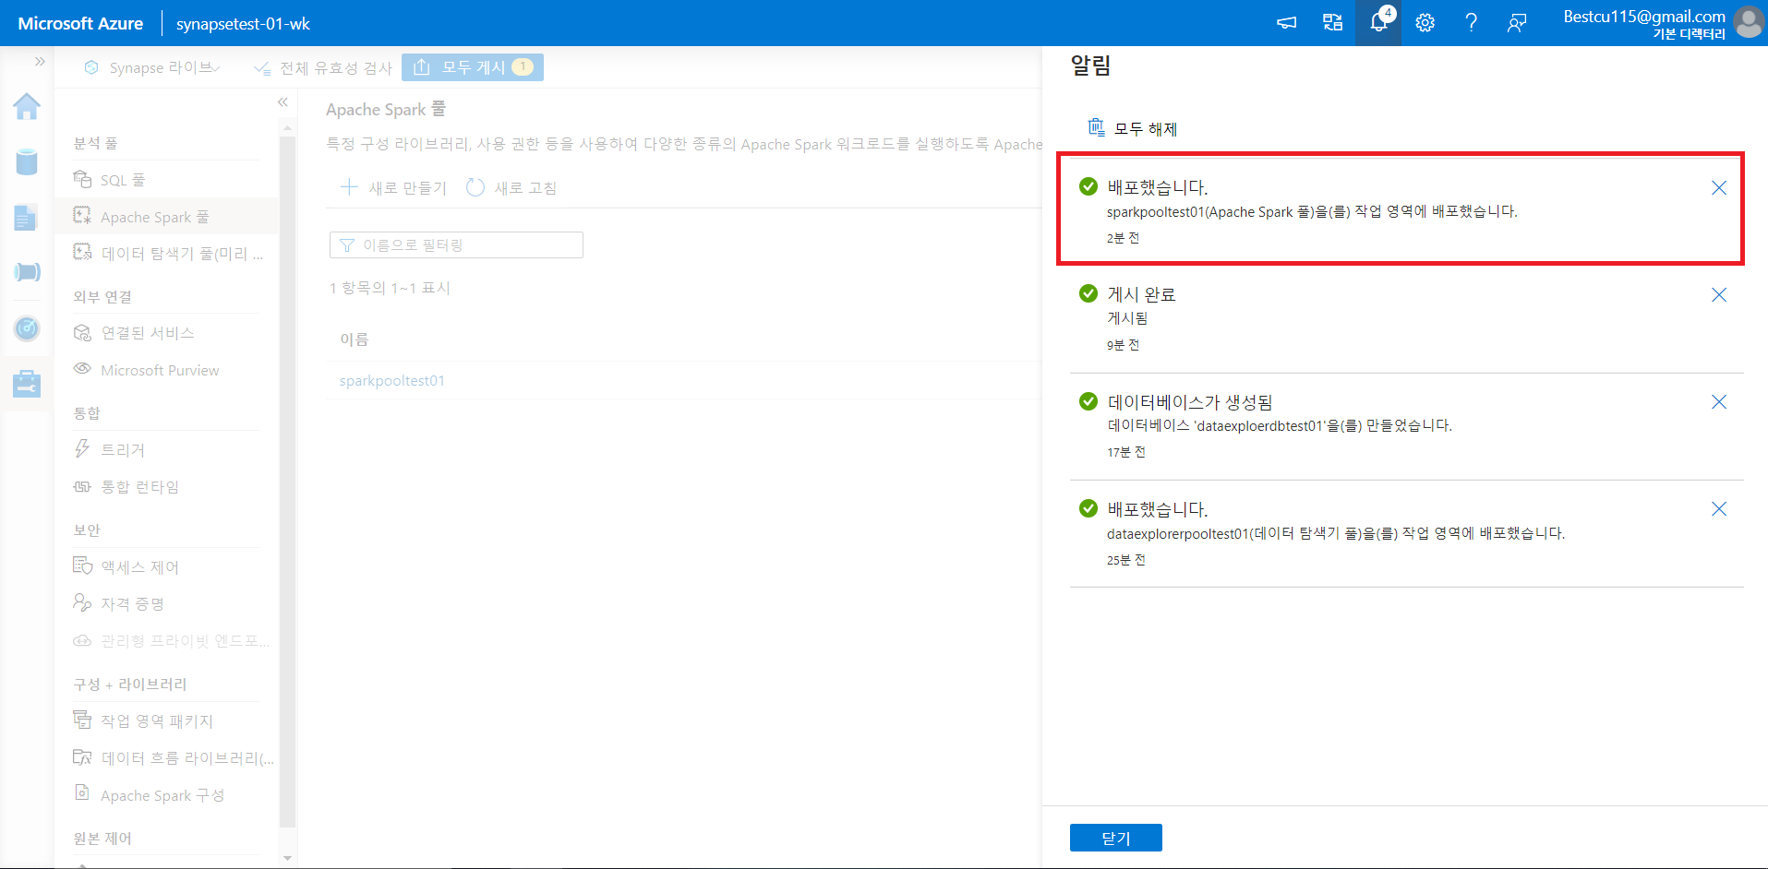Click the Microsoft Azure logo text

pyautogui.click(x=80, y=23)
